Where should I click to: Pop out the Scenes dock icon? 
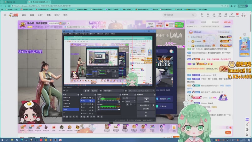click(78, 95)
